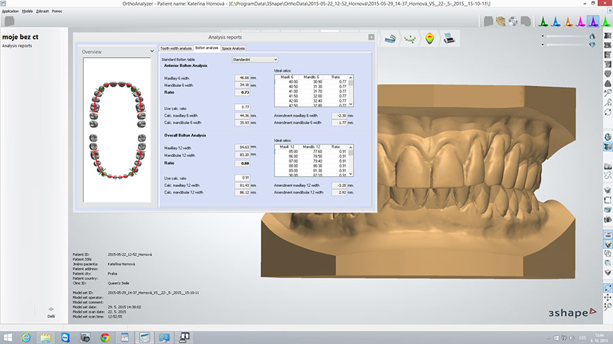
Task: Click the Calc. maxillary 12 width value
Action: coord(242,186)
